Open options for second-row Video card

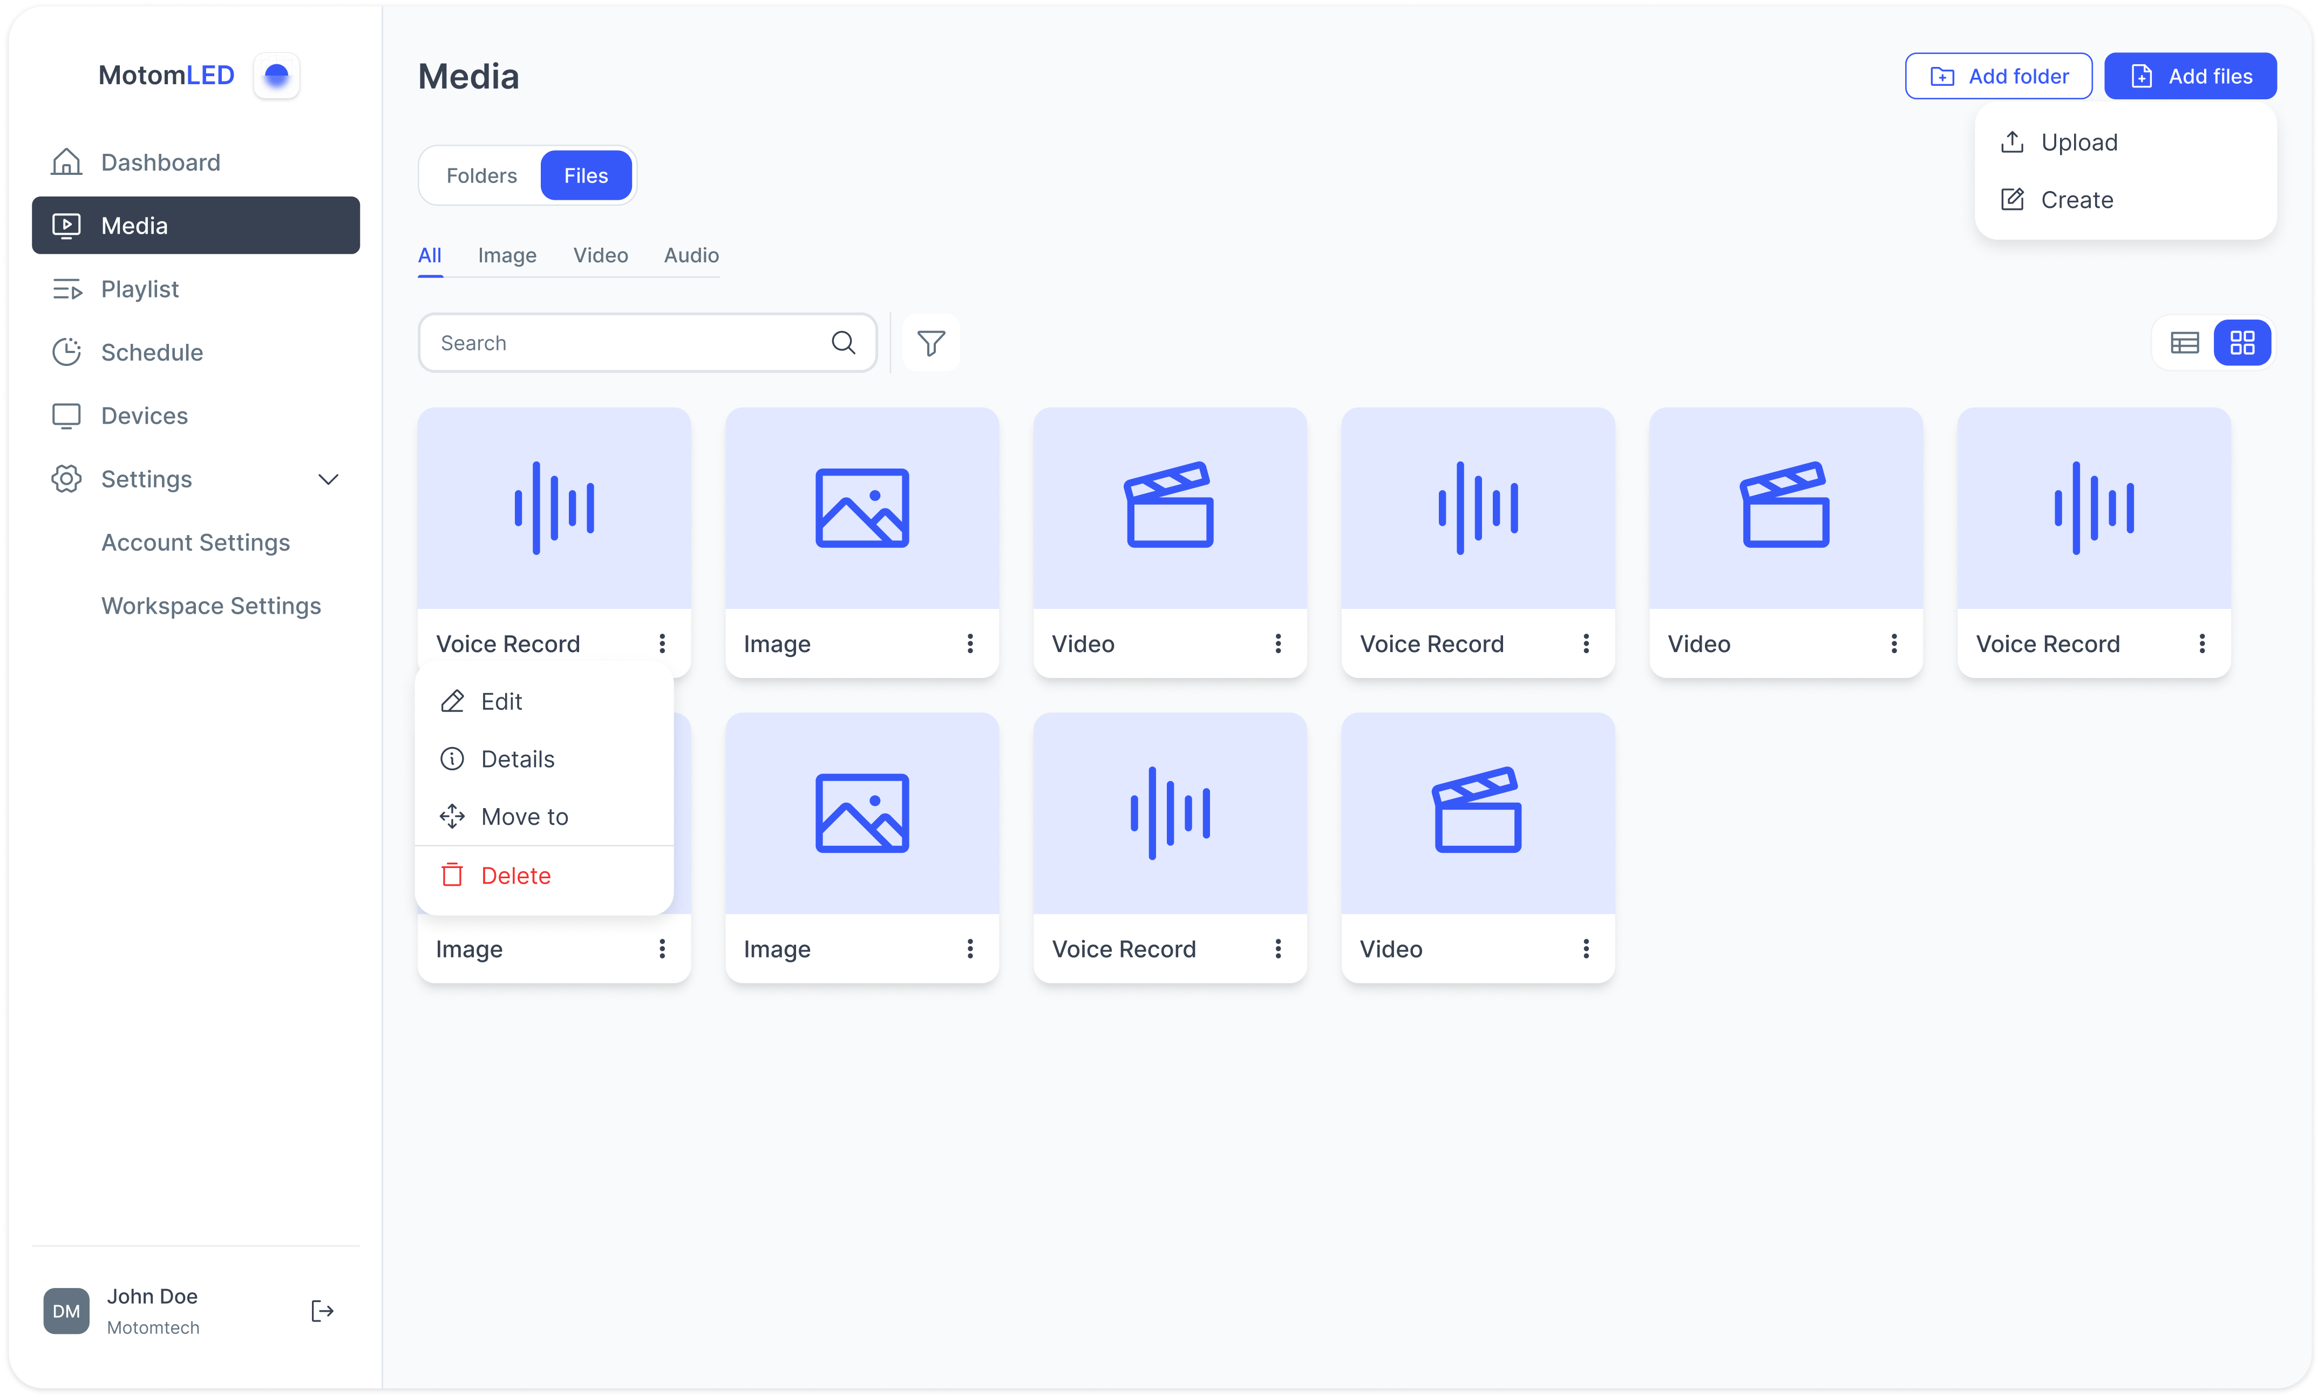[1586, 948]
